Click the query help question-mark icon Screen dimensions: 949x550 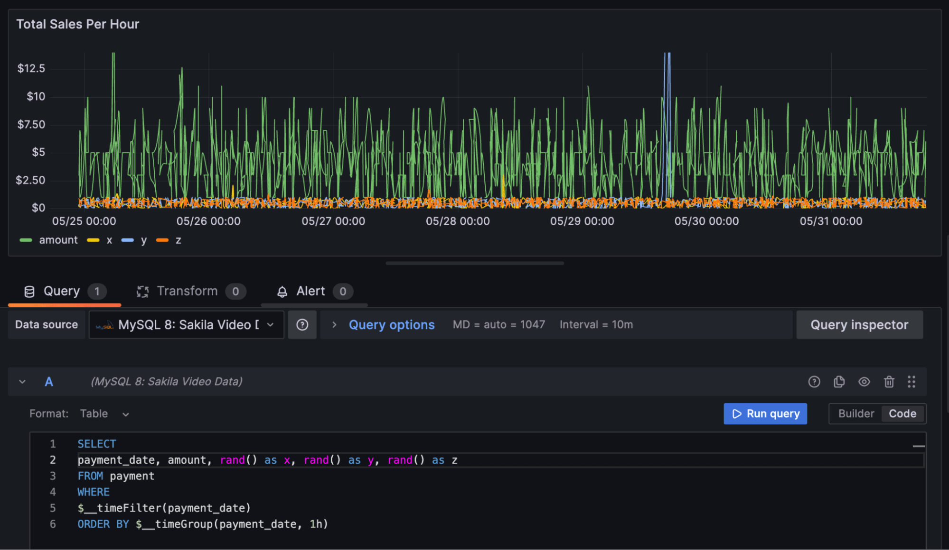click(x=814, y=382)
